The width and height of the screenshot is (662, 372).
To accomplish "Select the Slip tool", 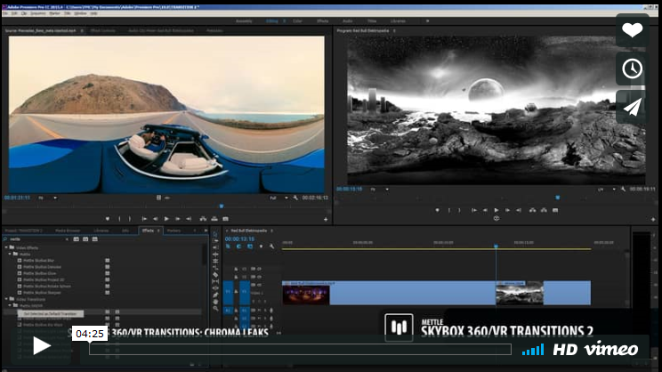I will 215,281.
